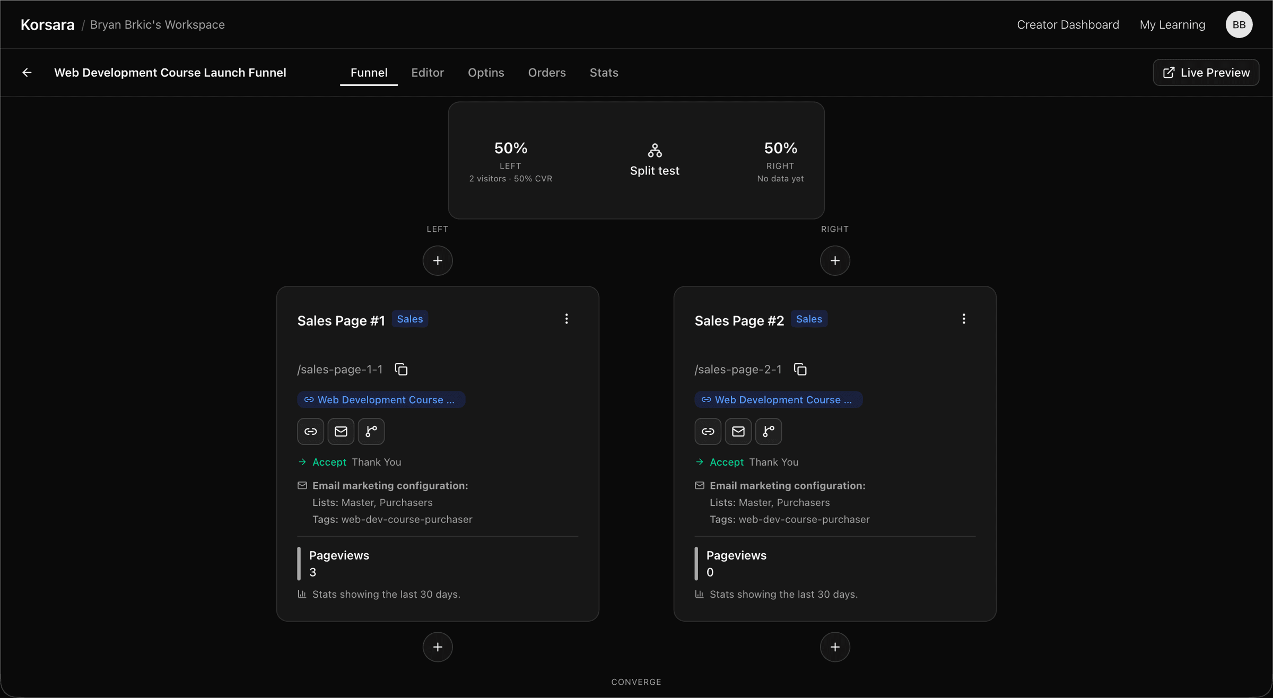The image size is (1273, 698).
Task: Open Web Development Course product link in Sales Page #1
Action: coord(381,399)
